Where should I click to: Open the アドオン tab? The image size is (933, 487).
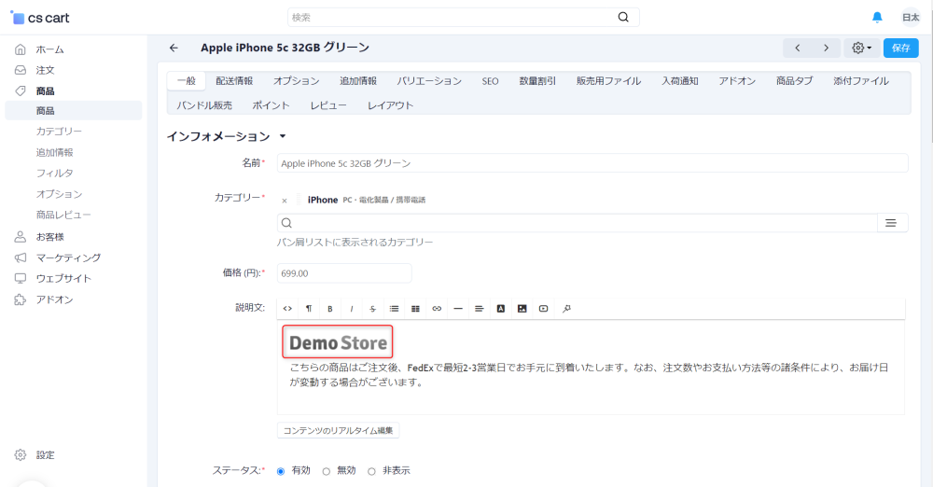pyautogui.click(x=737, y=81)
